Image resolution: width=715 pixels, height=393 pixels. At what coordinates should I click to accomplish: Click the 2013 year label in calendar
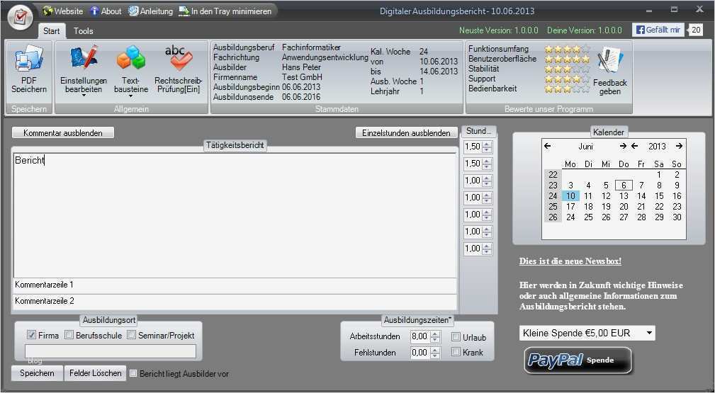point(657,146)
